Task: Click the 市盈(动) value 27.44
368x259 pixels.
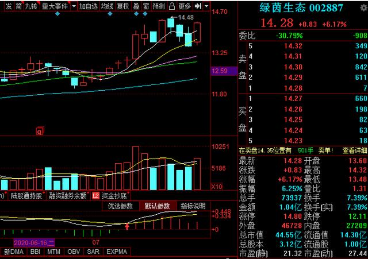Action: click(x=358, y=253)
